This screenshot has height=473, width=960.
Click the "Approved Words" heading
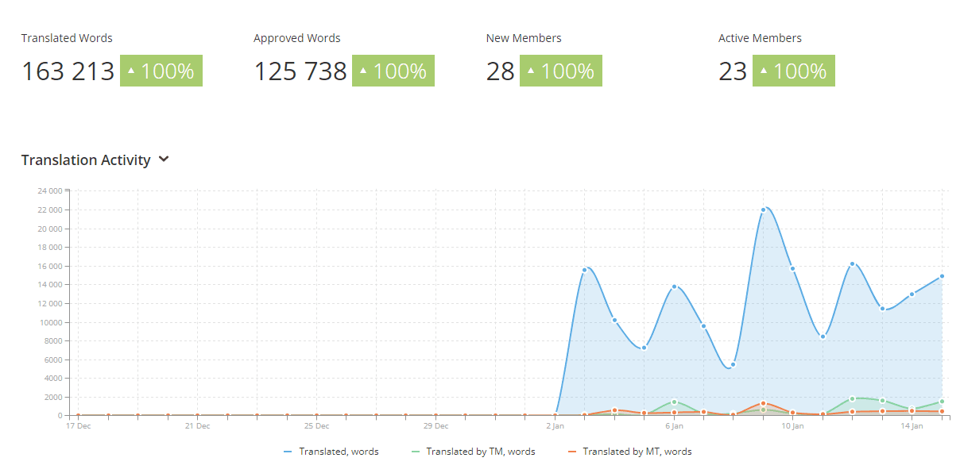point(297,38)
